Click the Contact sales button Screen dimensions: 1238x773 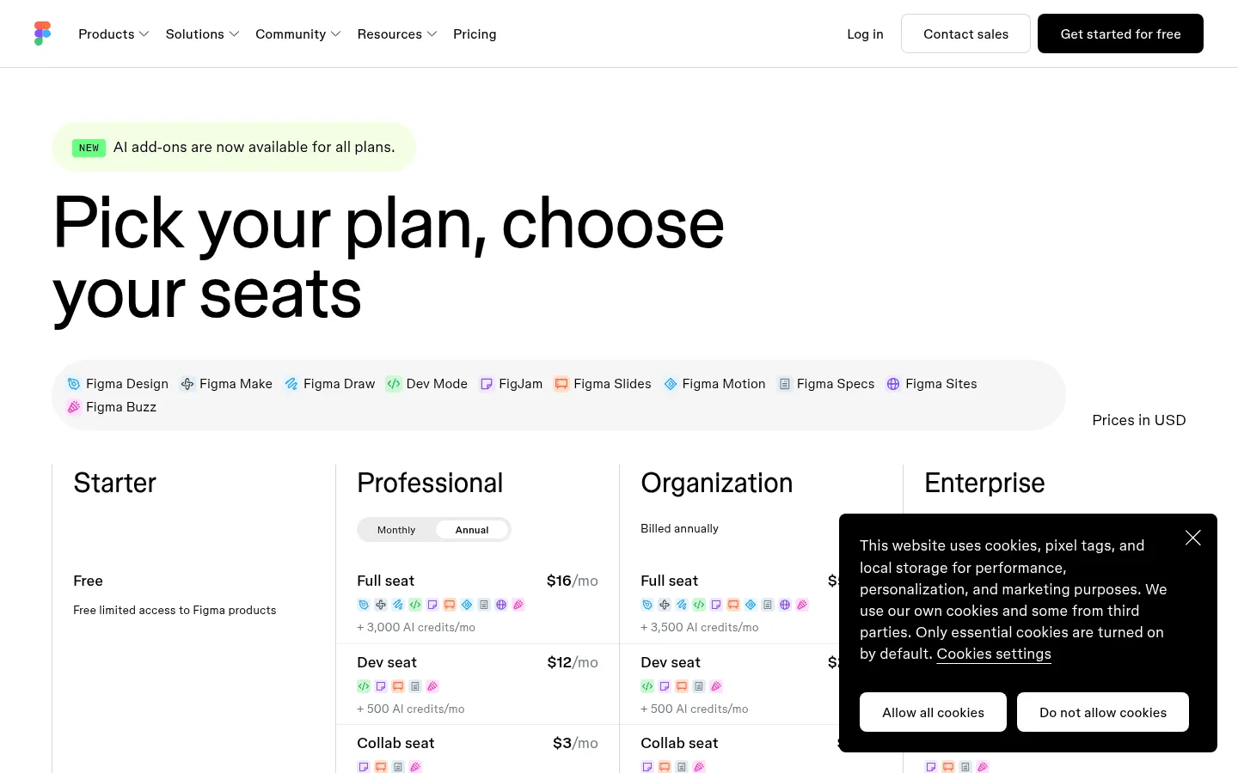965,33
